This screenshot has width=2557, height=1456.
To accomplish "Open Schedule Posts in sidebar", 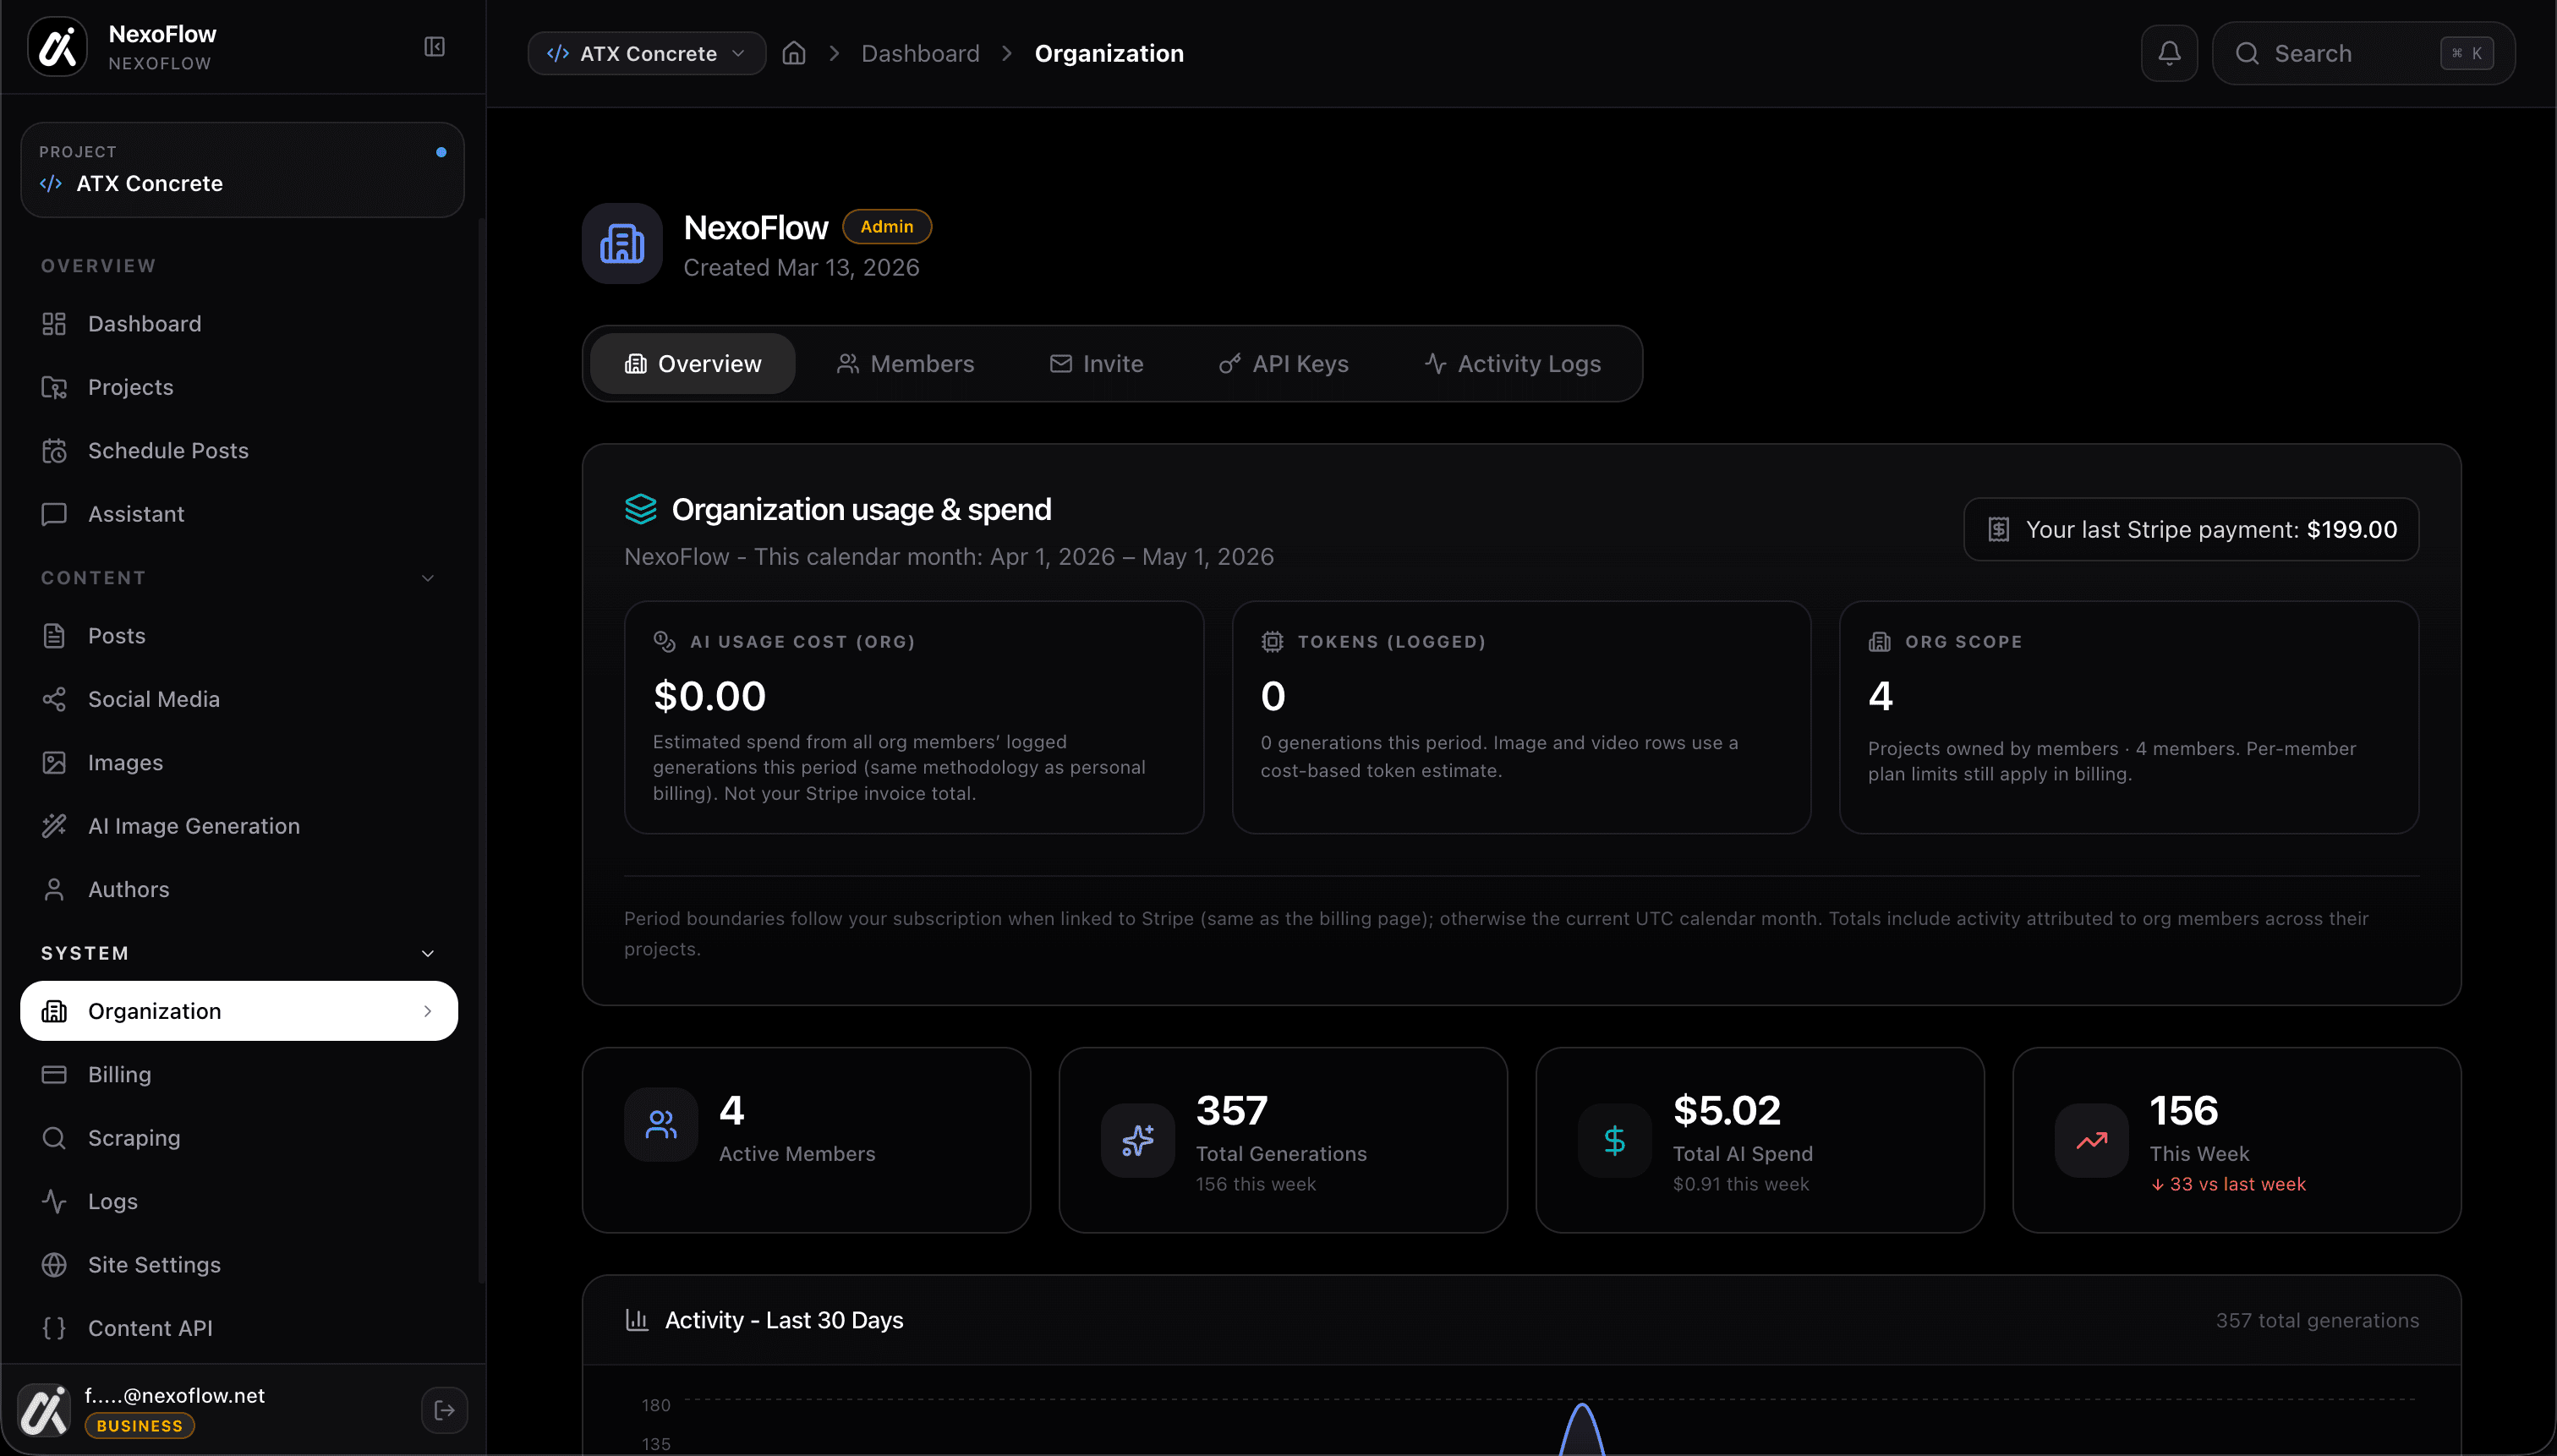I will tap(168, 451).
